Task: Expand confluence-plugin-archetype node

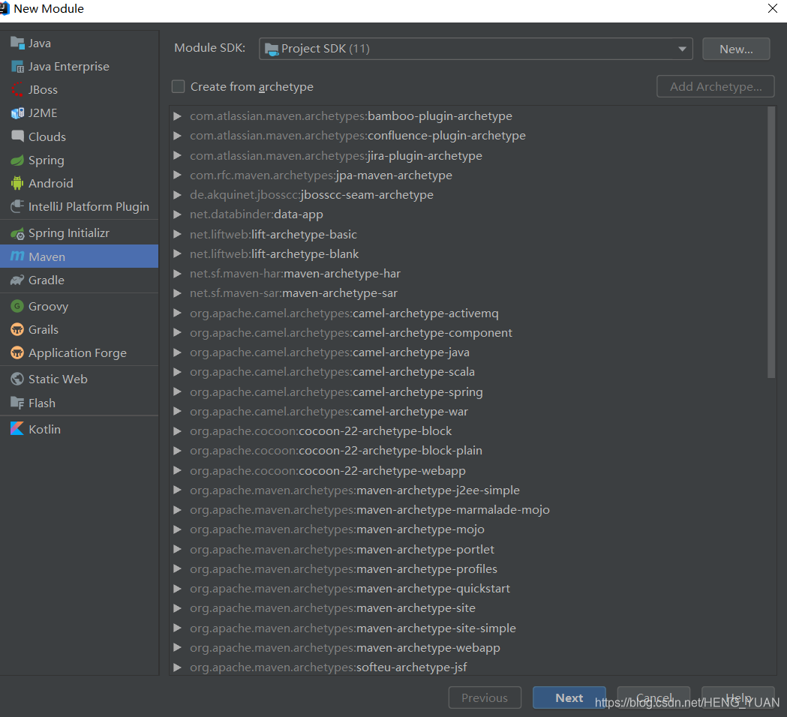Action: coord(177,136)
